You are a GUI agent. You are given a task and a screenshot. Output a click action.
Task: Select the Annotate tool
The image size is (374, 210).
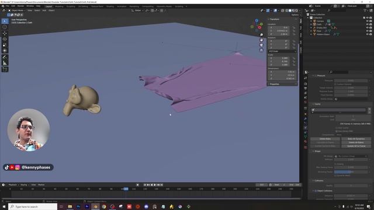point(5,57)
